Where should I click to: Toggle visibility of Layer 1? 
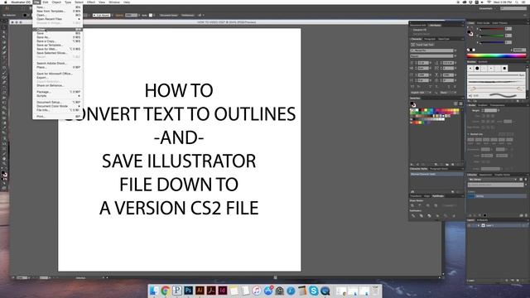point(470,225)
